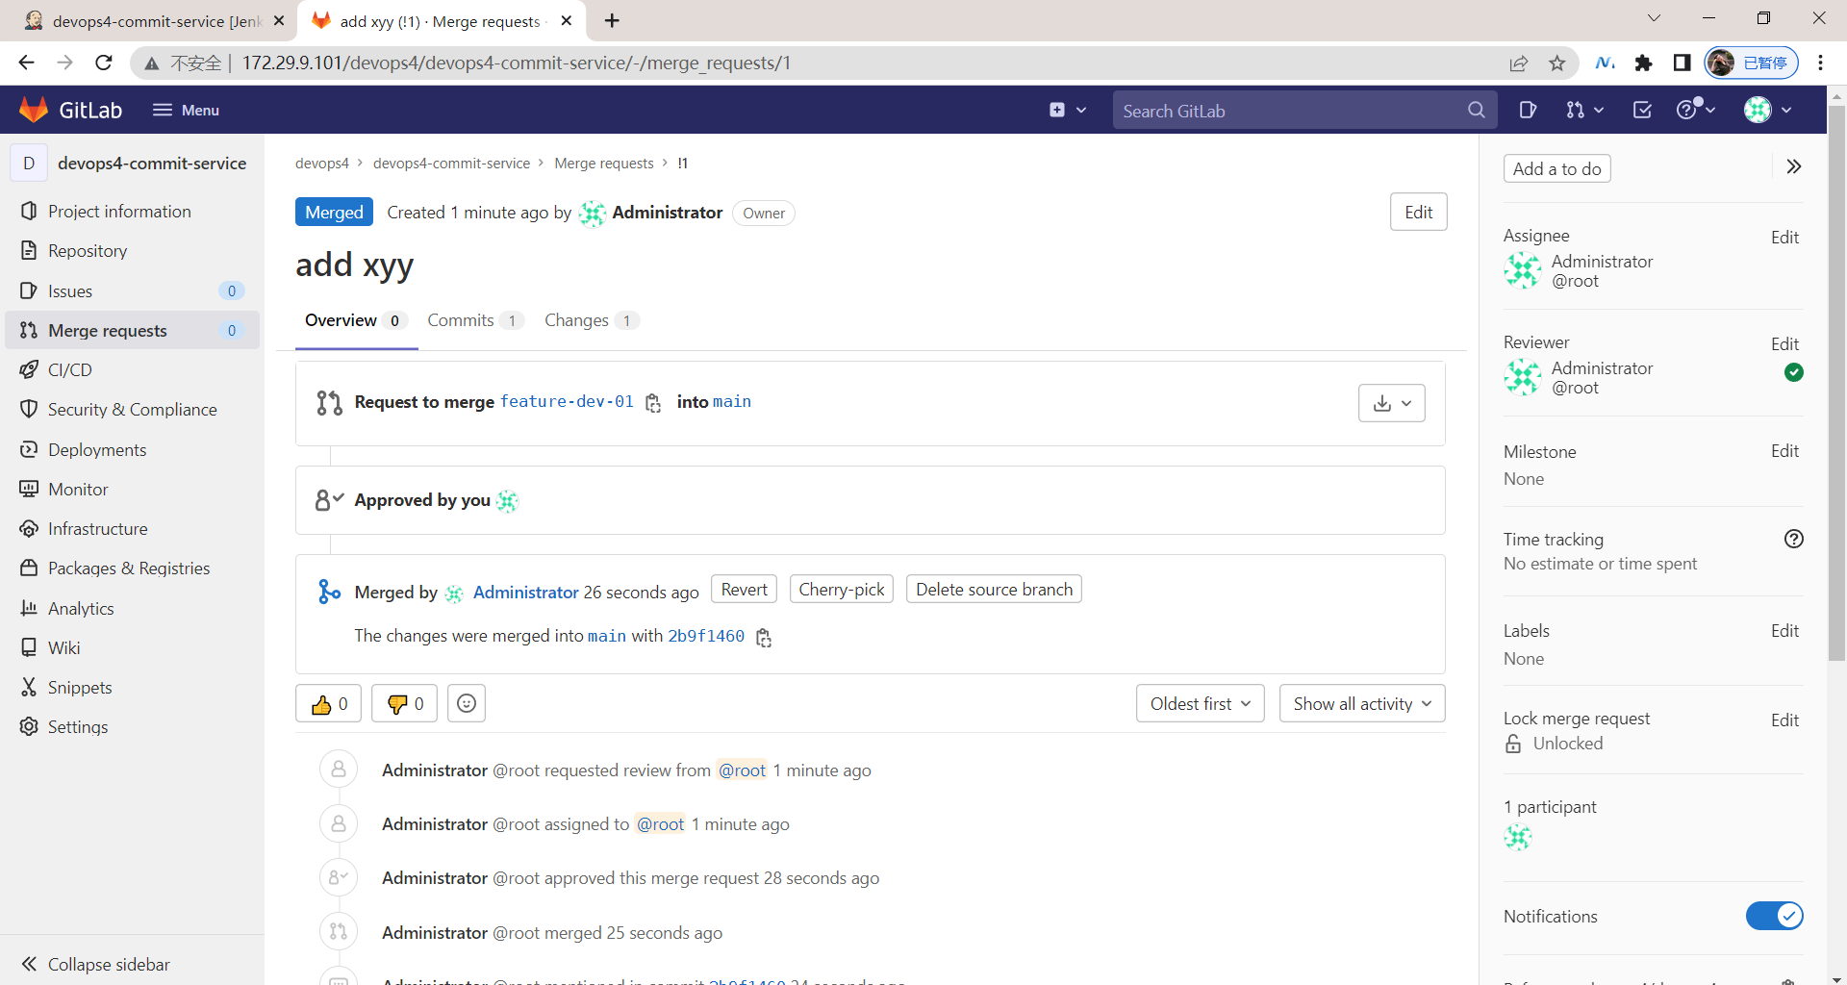Copy merge commit SHA 2b9f1460
This screenshot has width=1847, height=985.
click(x=764, y=637)
